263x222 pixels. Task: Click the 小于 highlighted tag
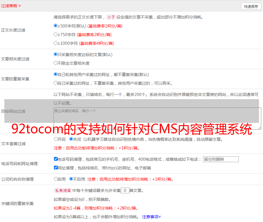tap(111, 17)
